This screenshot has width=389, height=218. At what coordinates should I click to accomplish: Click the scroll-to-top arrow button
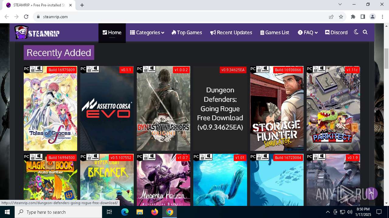coord(371,193)
